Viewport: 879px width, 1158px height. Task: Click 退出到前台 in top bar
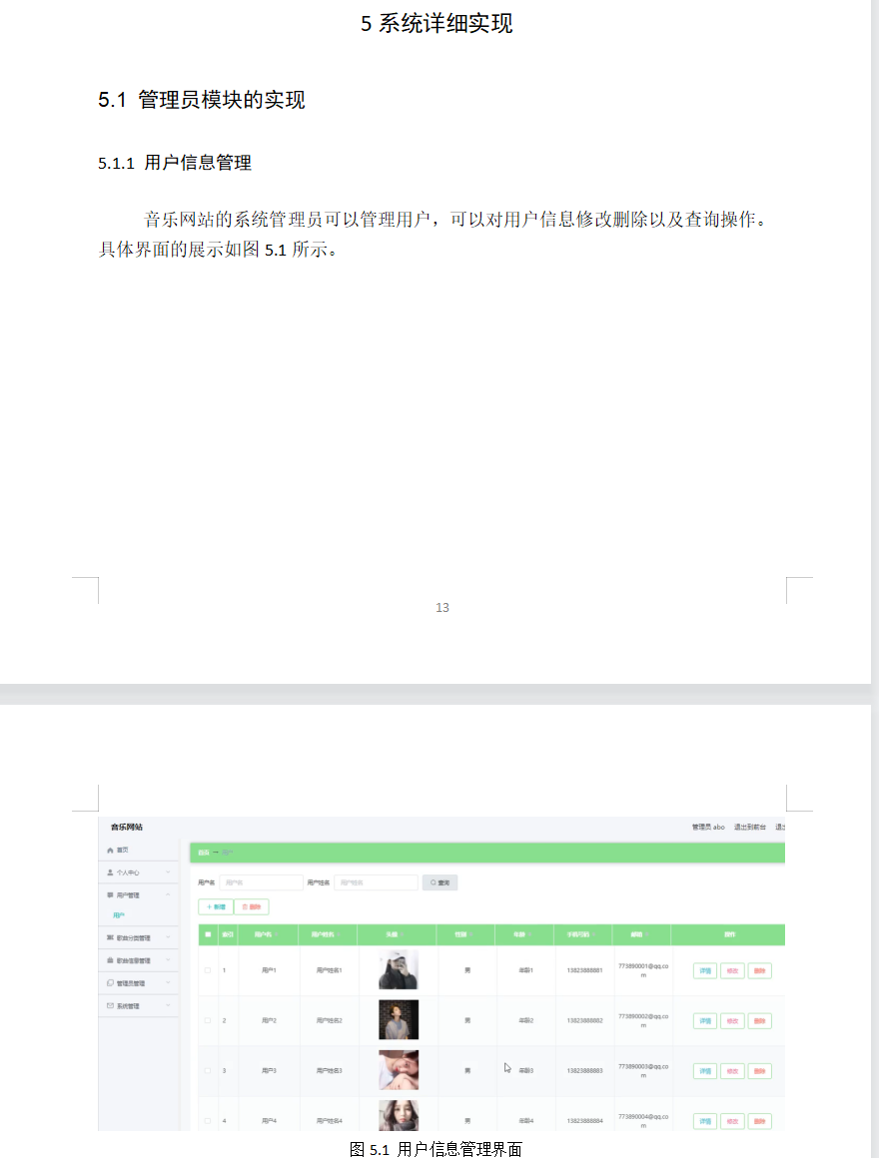coord(752,826)
